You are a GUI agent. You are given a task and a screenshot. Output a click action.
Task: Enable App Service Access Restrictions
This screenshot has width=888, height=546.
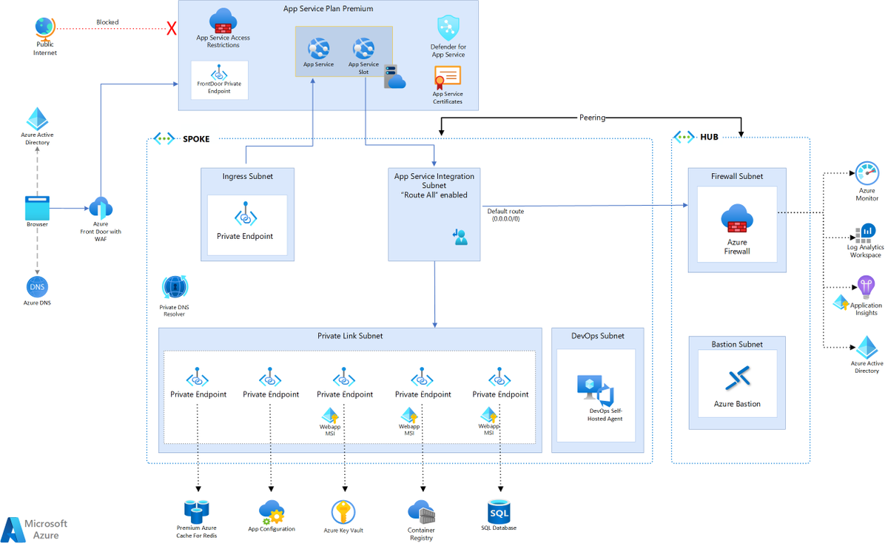coord(222,27)
